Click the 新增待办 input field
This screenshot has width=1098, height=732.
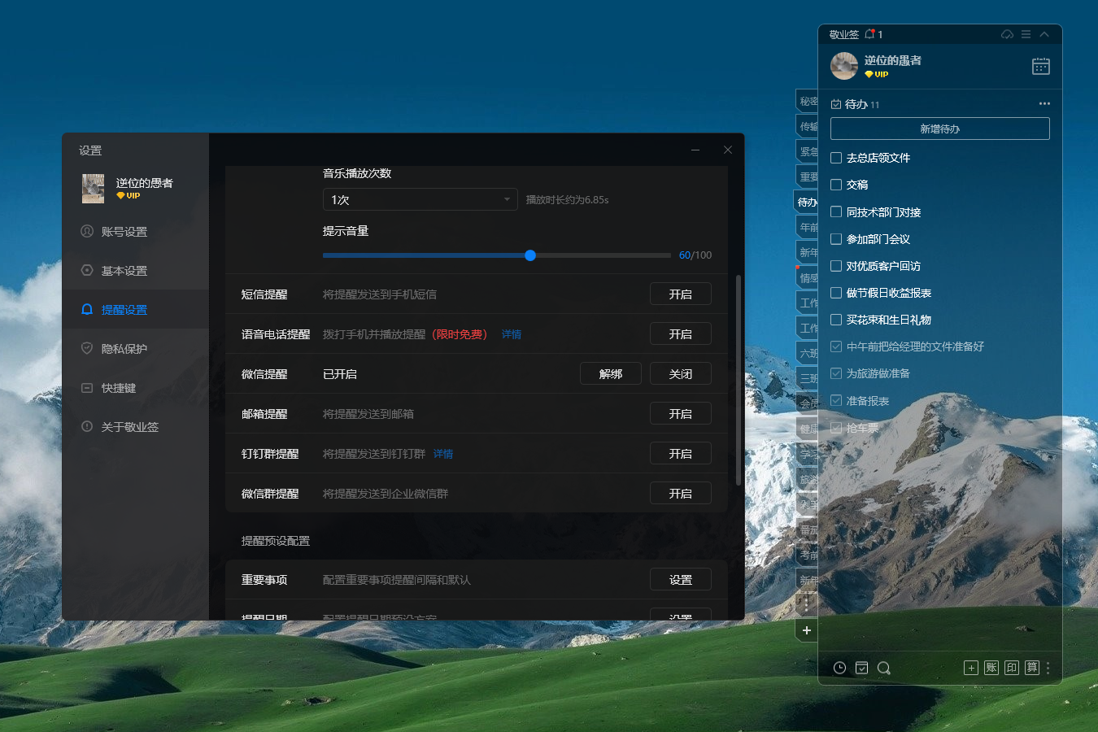click(x=939, y=129)
